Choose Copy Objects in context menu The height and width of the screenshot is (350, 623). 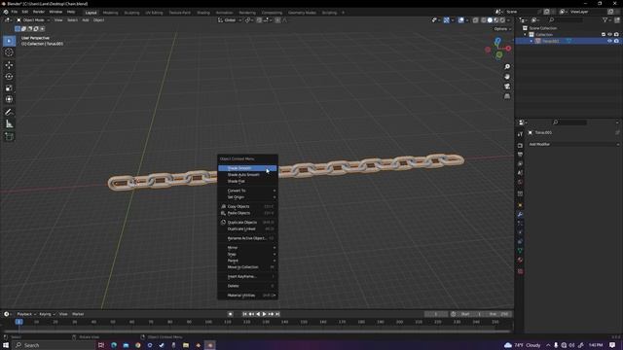[x=247, y=206]
